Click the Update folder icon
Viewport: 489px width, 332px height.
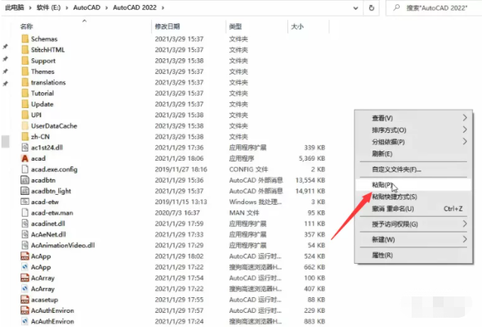pos(25,105)
